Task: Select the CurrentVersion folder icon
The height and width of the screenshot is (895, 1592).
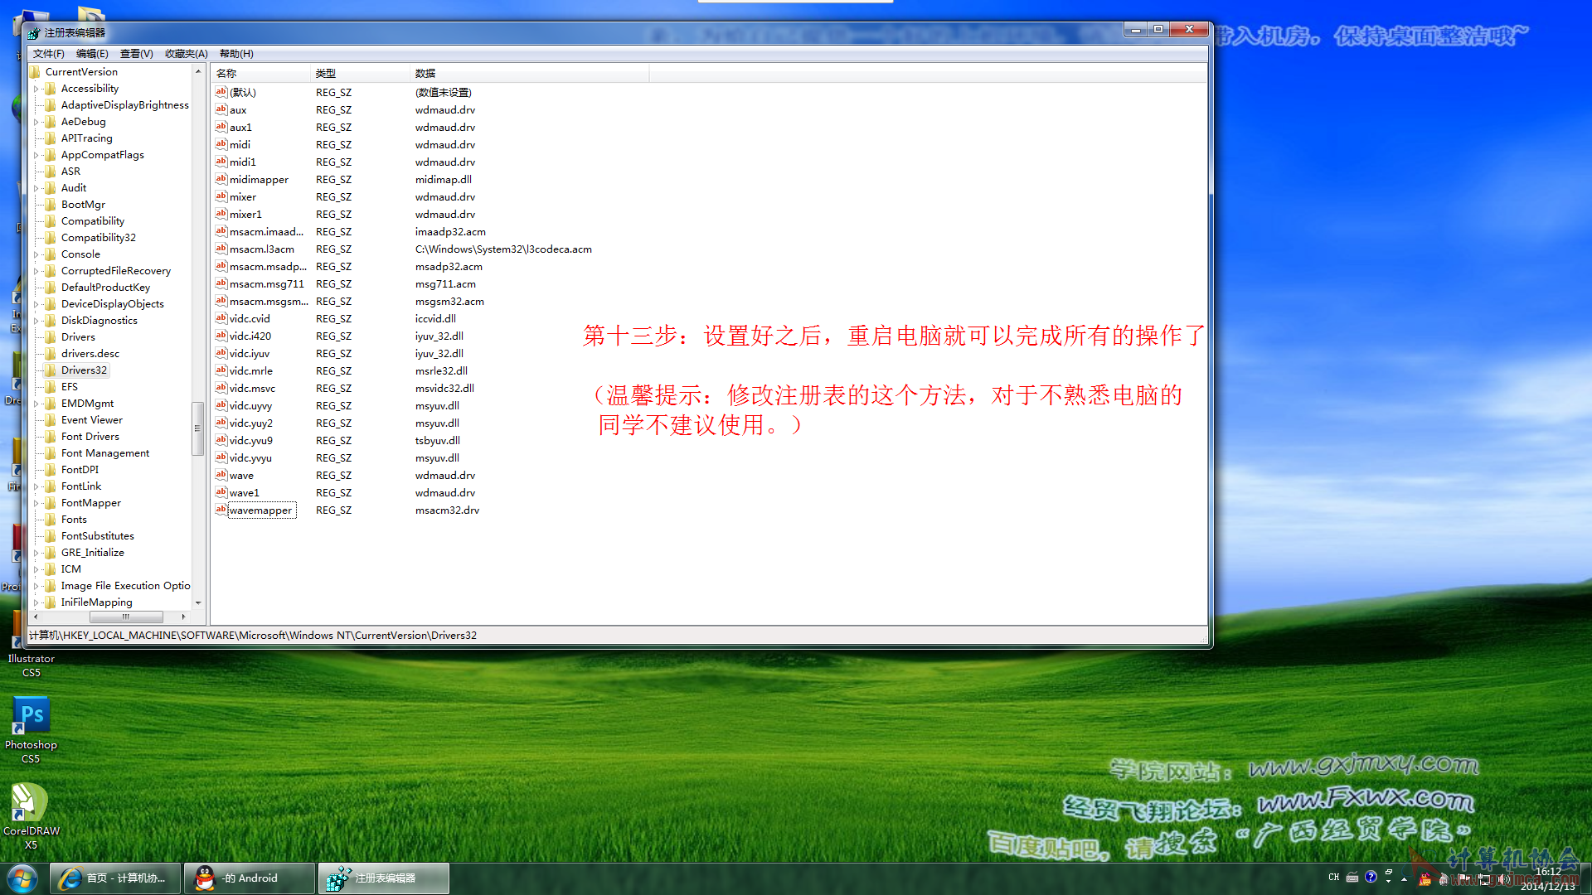Action: coord(35,72)
